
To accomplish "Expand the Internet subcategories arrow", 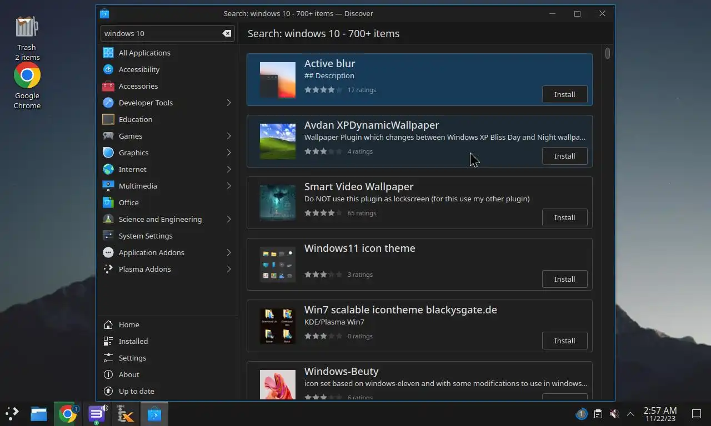I will click(228, 169).
